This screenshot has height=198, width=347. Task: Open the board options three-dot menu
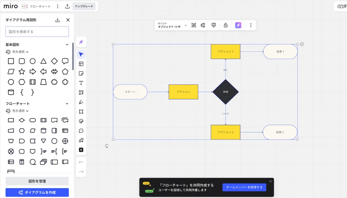coord(58,6)
